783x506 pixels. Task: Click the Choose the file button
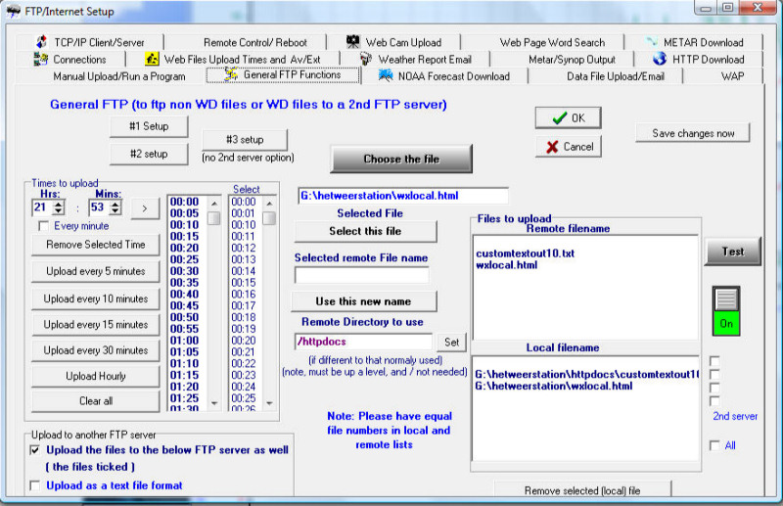click(x=401, y=159)
